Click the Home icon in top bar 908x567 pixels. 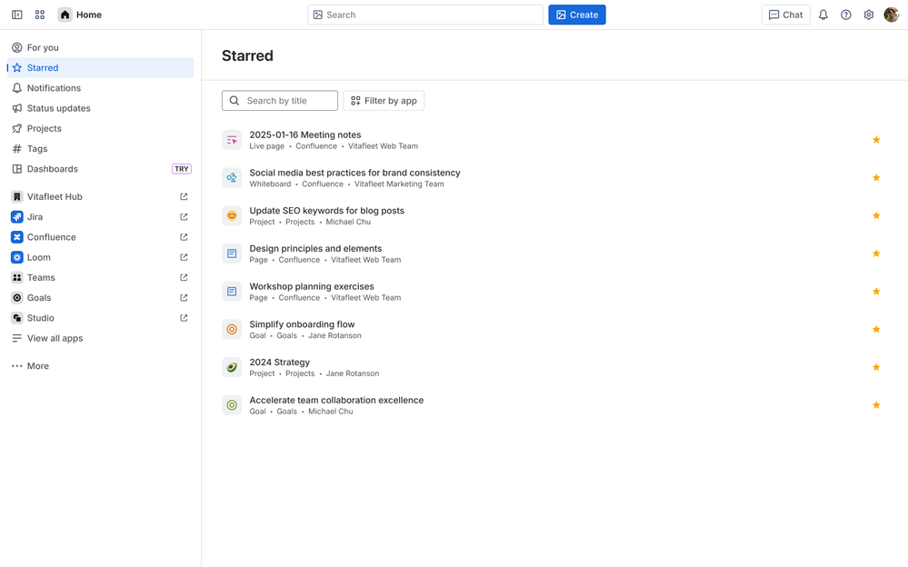[65, 15]
